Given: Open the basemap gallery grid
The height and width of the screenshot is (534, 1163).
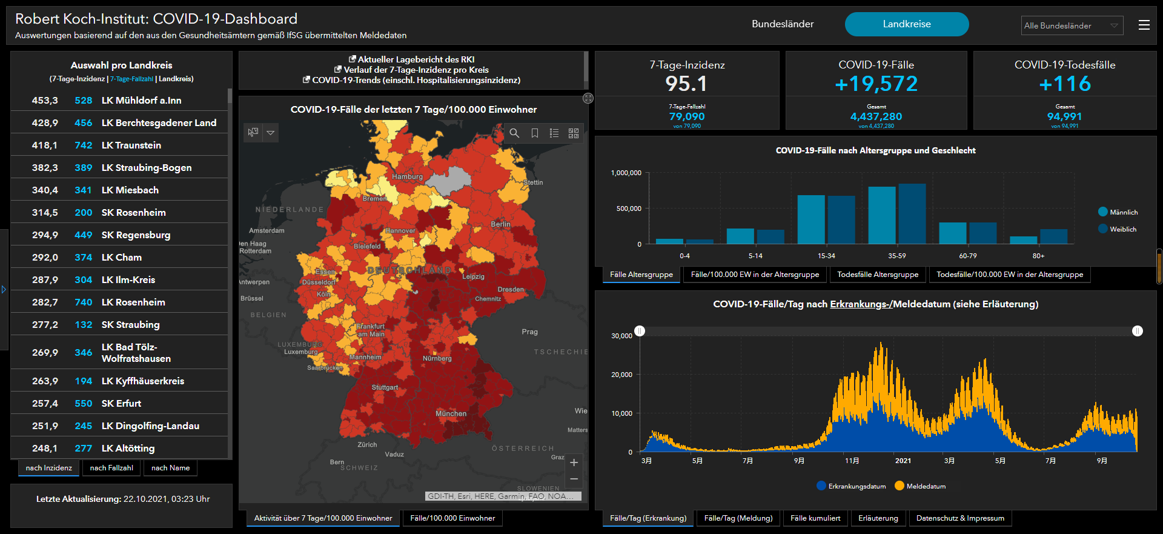Looking at the screenshot, I should (573, 133).
